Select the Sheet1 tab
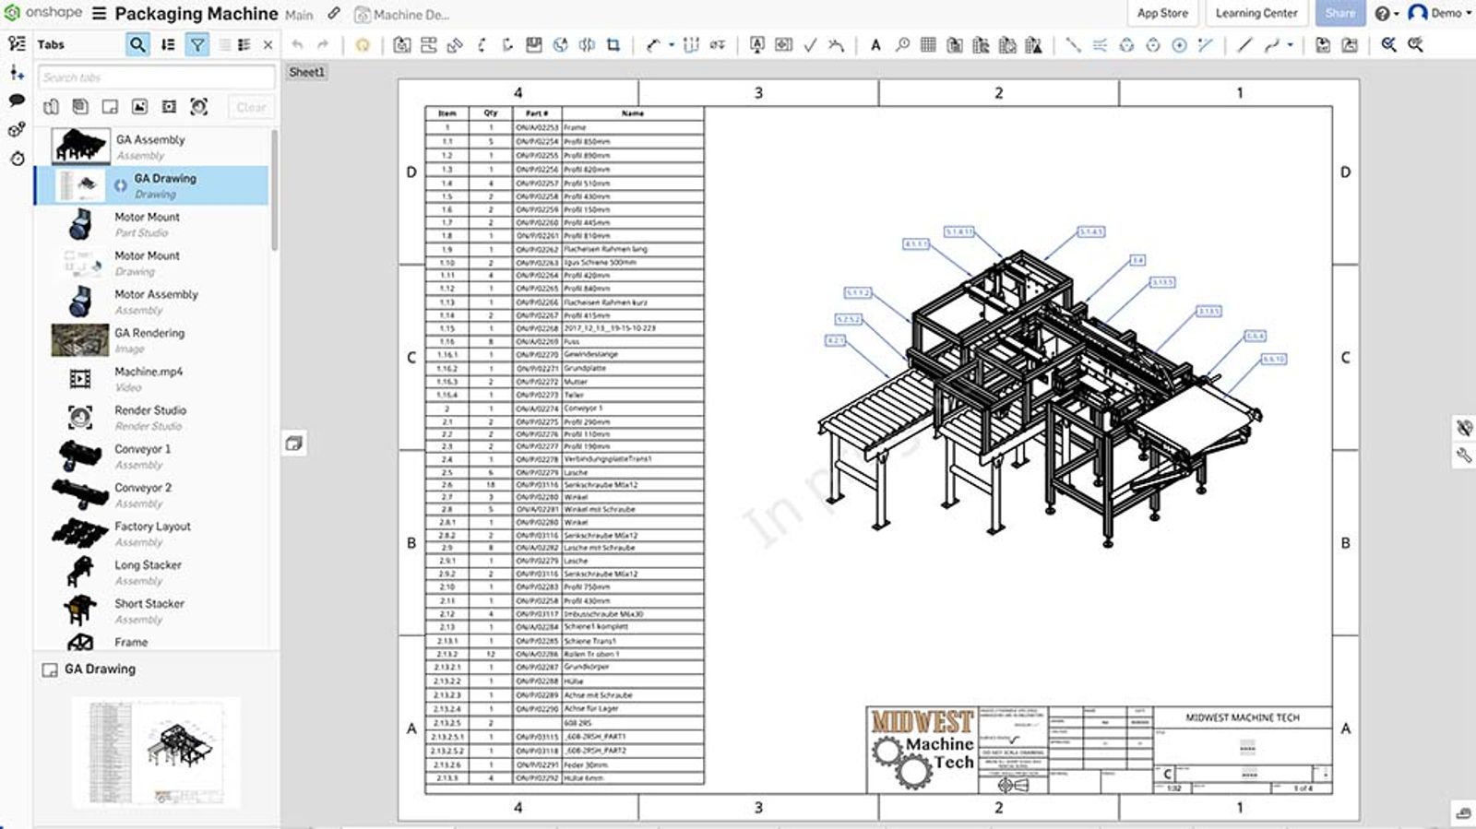Viewport: 1476px width, 829px height. point(306,72)
